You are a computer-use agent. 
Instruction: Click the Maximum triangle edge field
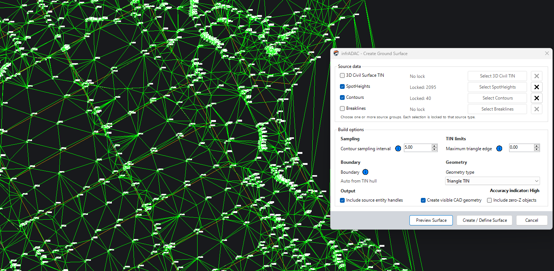[521, 148]
